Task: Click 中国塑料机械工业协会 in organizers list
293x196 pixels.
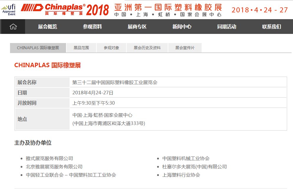Action: click(186, 158)
